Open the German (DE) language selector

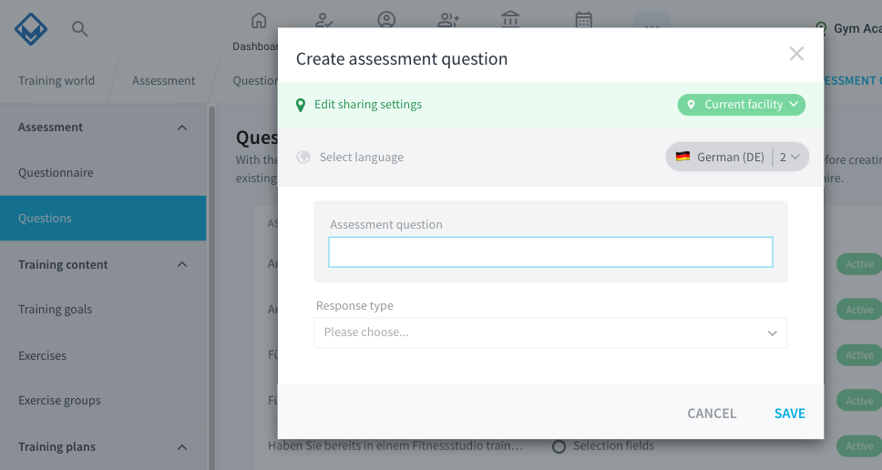tap(737, 157)
